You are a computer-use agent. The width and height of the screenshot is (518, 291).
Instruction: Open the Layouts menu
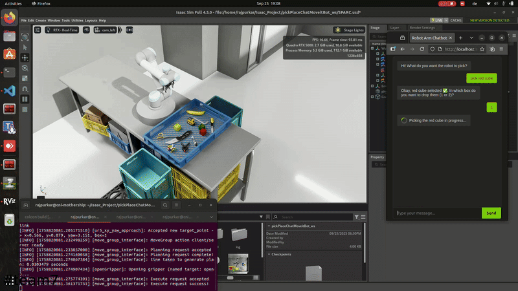pyautogui.click(x=91, y=21)
